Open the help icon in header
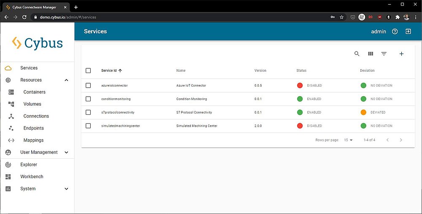Screen dimensions: 422x214 (395, 31)
